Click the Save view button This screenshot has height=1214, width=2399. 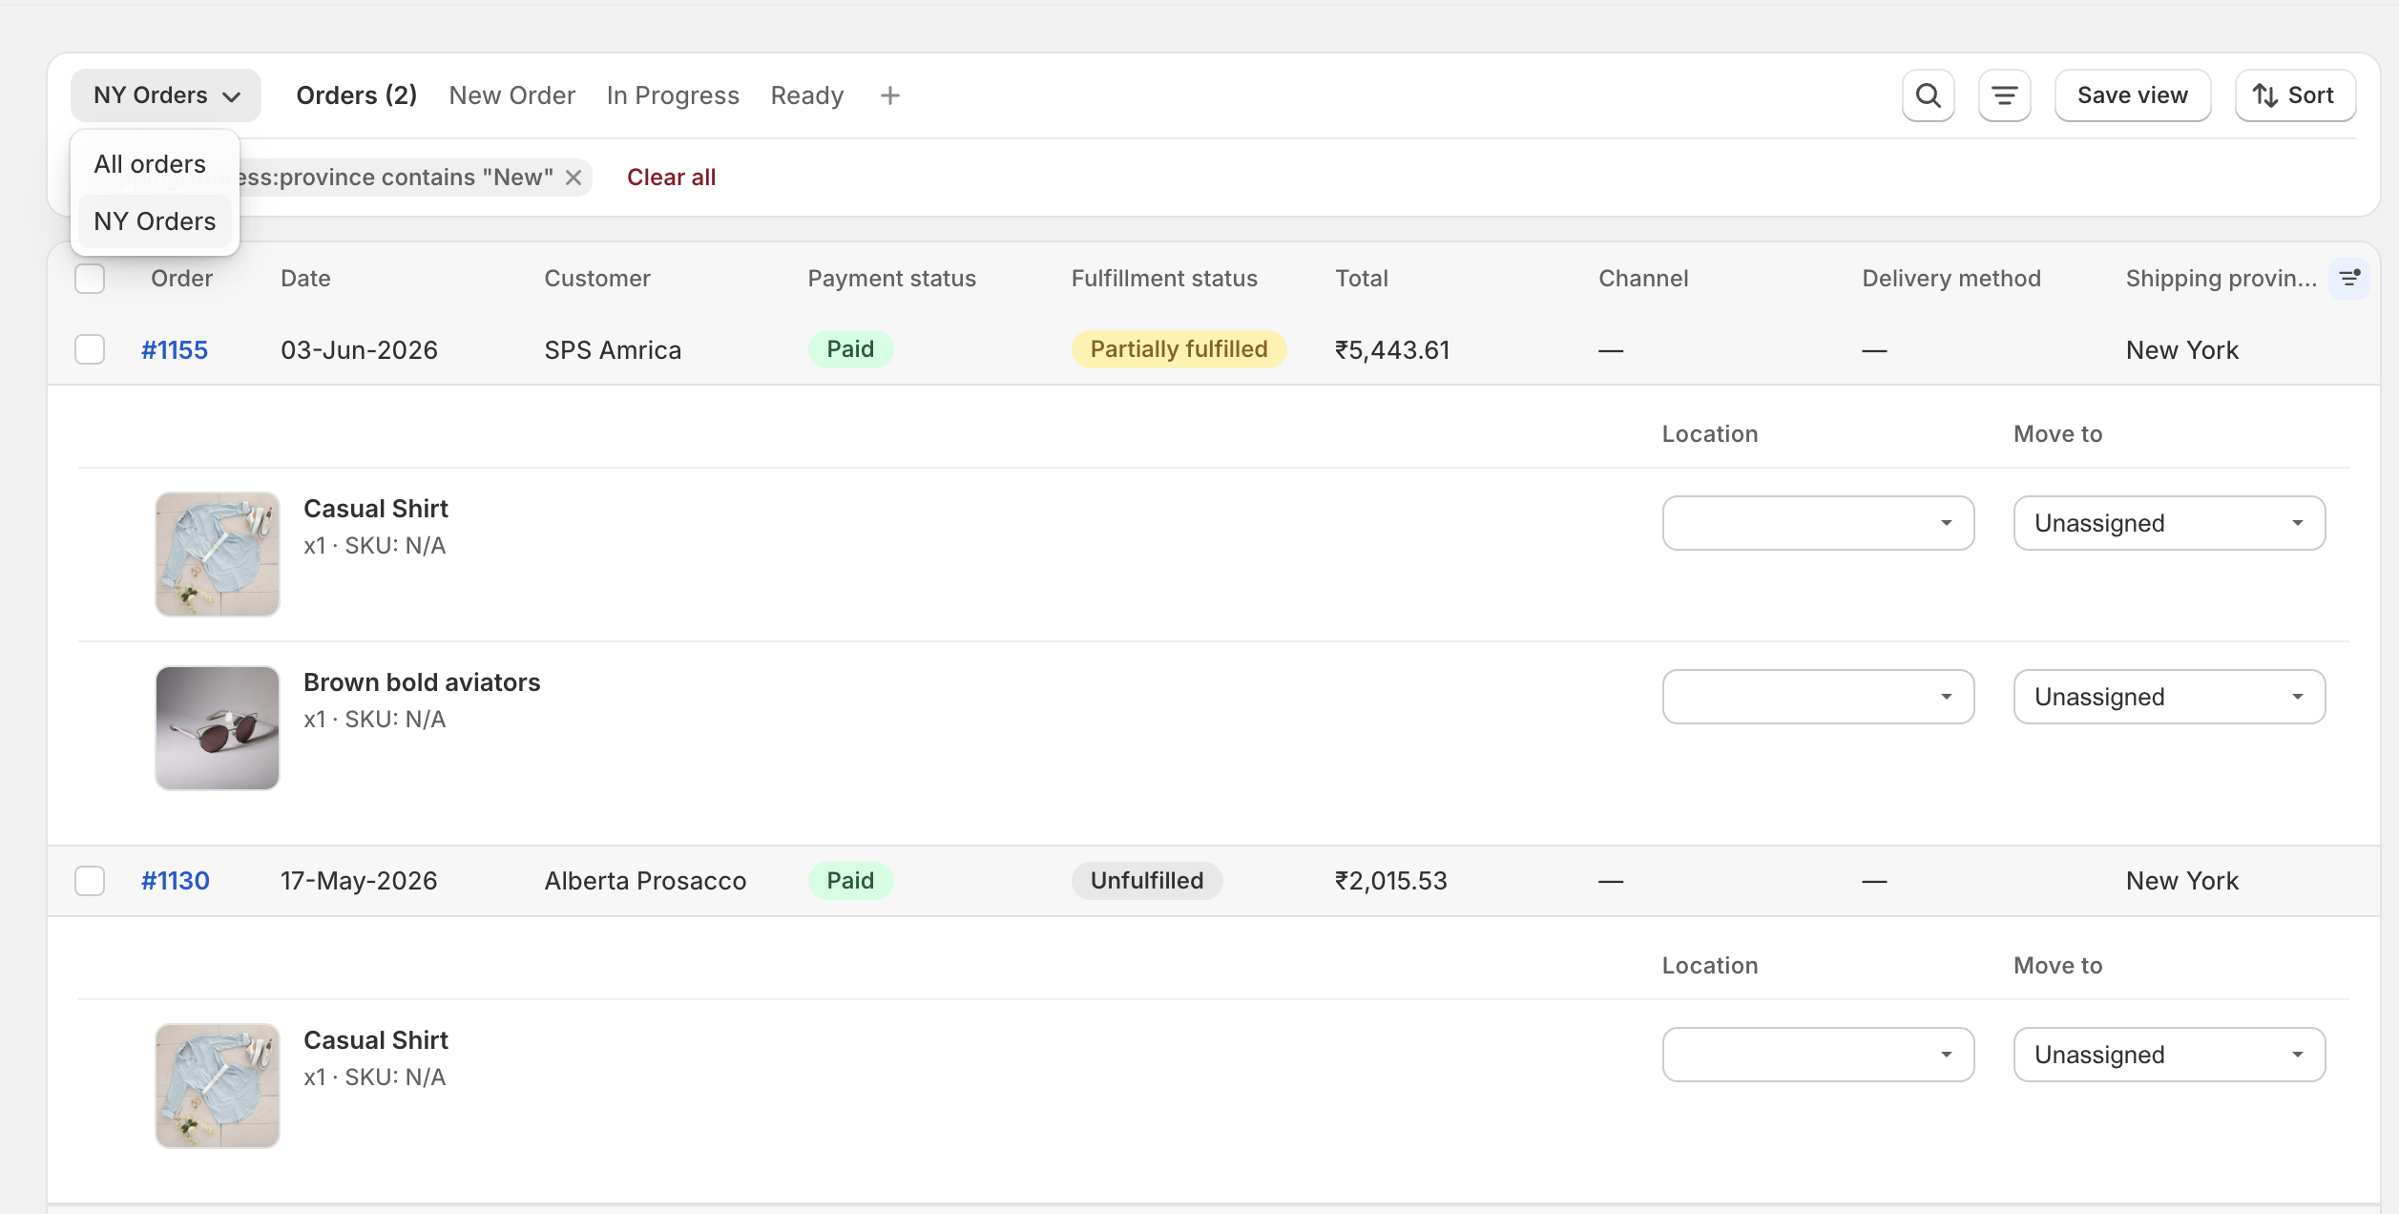2132,95
